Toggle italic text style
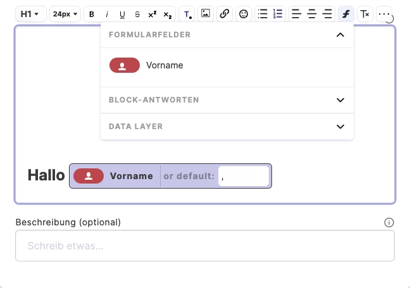Screen dimensions: 410x288 point(107,14)
